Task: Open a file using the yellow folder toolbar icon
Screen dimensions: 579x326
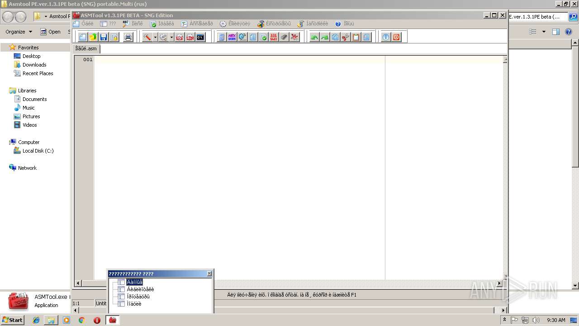Action: (93, 37)
